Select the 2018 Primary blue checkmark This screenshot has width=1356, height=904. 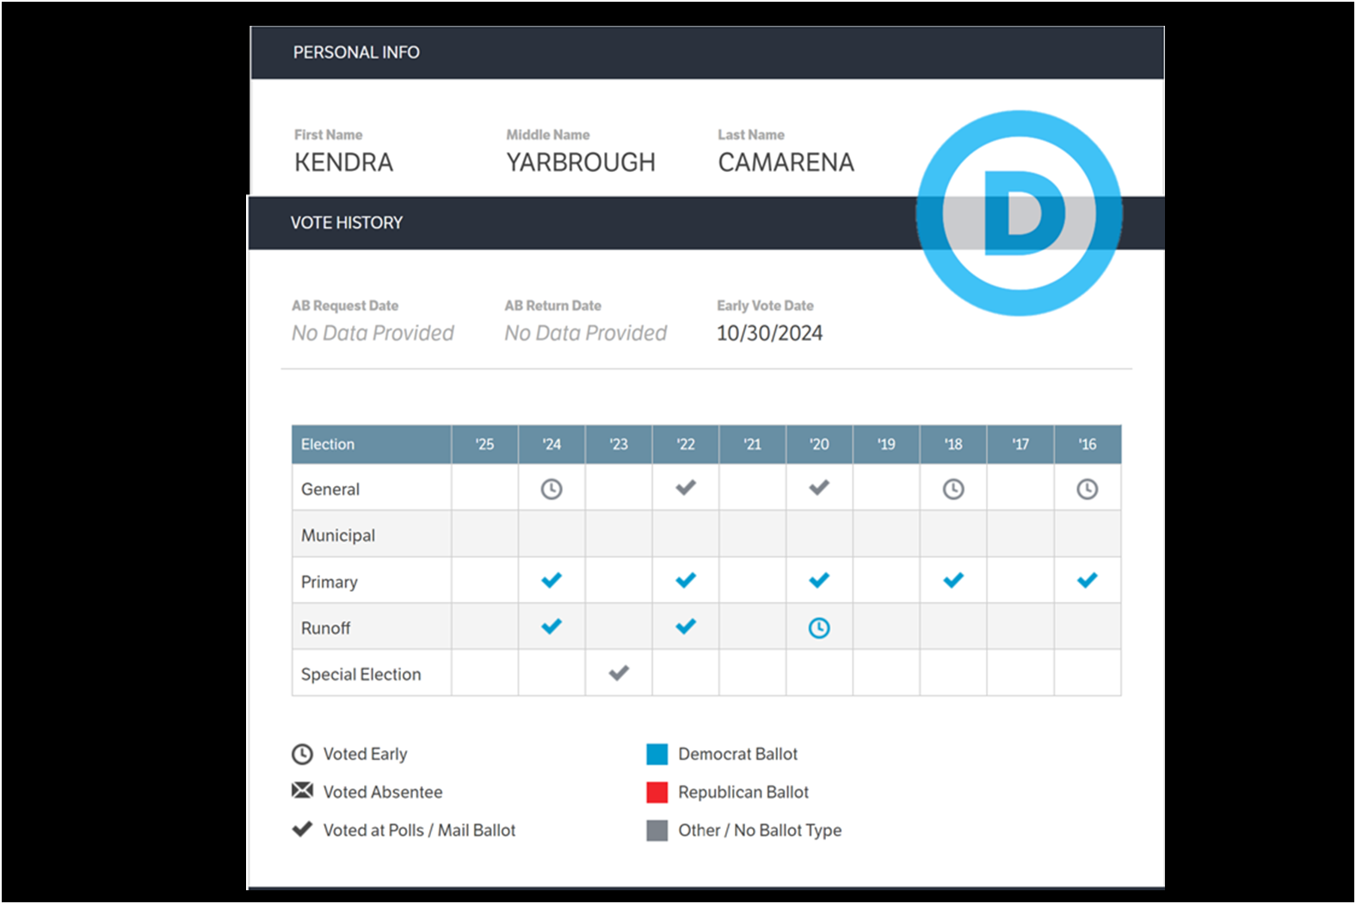[x=953, y=581]
